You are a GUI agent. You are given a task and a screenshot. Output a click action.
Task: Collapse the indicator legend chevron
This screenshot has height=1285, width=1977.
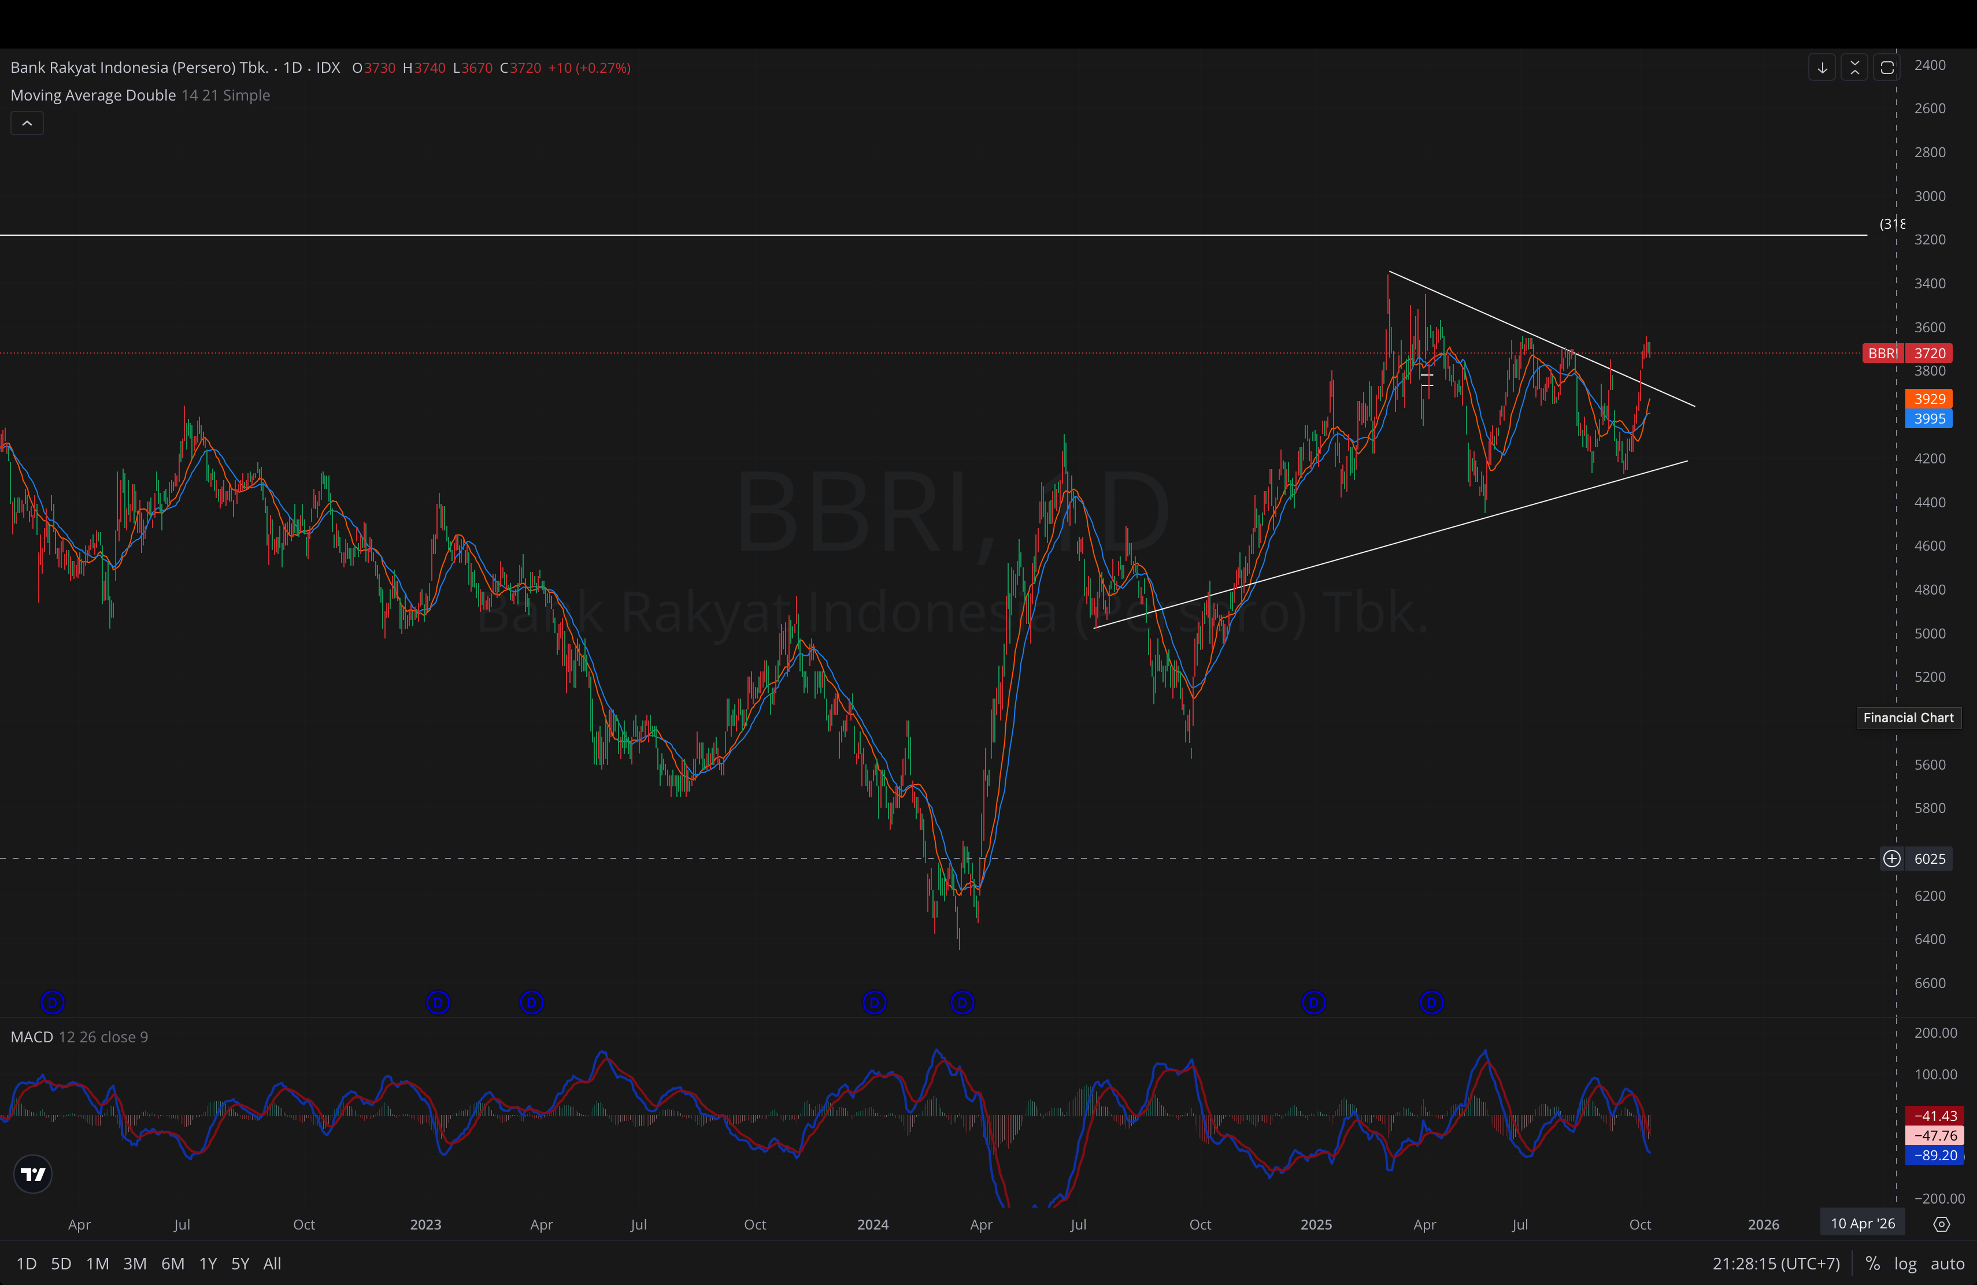27,123
